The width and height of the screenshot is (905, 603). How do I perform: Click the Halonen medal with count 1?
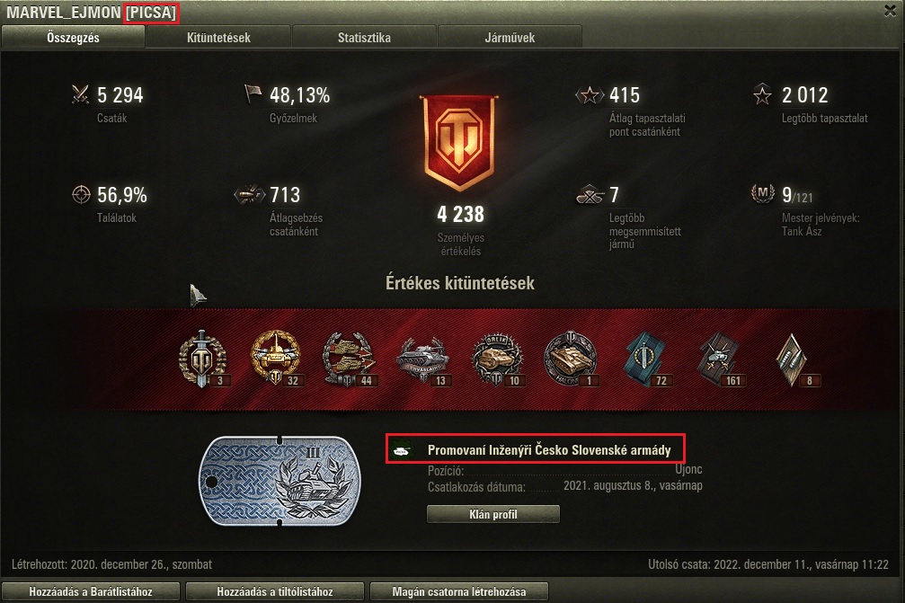(x=571, y=359)
